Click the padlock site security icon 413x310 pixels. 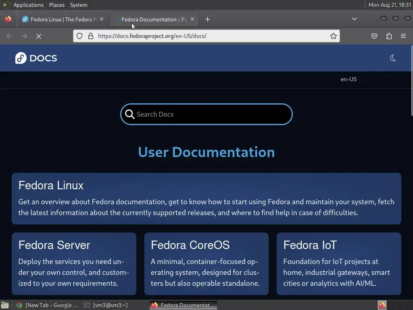tap(91, 36)
